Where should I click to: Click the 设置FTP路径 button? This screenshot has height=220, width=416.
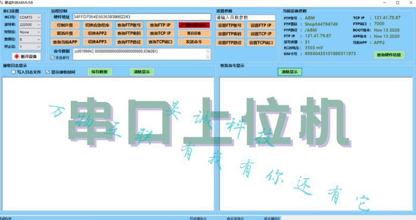coord(230,42)
